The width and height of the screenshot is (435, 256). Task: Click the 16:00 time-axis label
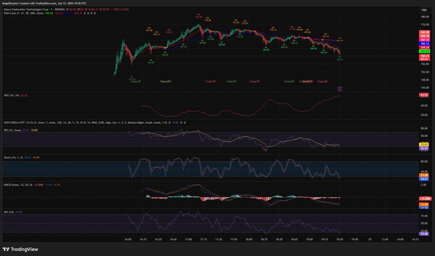coord(128,239)
